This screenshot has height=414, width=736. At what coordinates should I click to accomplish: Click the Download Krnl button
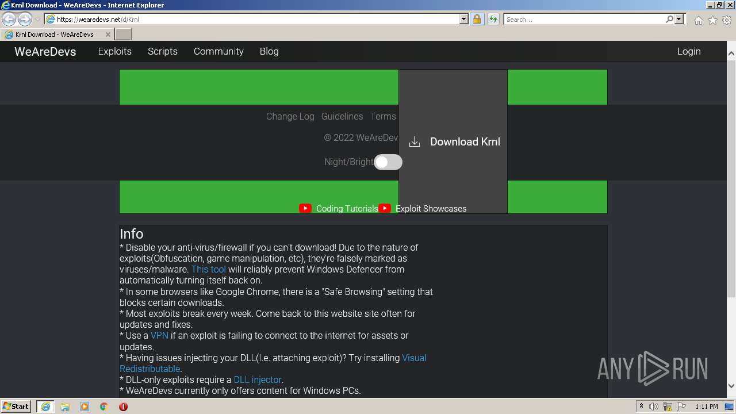tap(453, 141)
